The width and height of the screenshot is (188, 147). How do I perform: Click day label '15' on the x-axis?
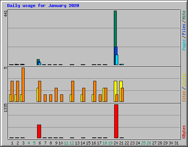pyautogui.click(x=88, y=143)
